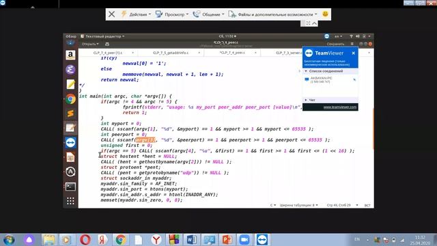Screen dimensions: 437x246
Task: Click ВСТ insert mode indicator
Action: point(367,205)
